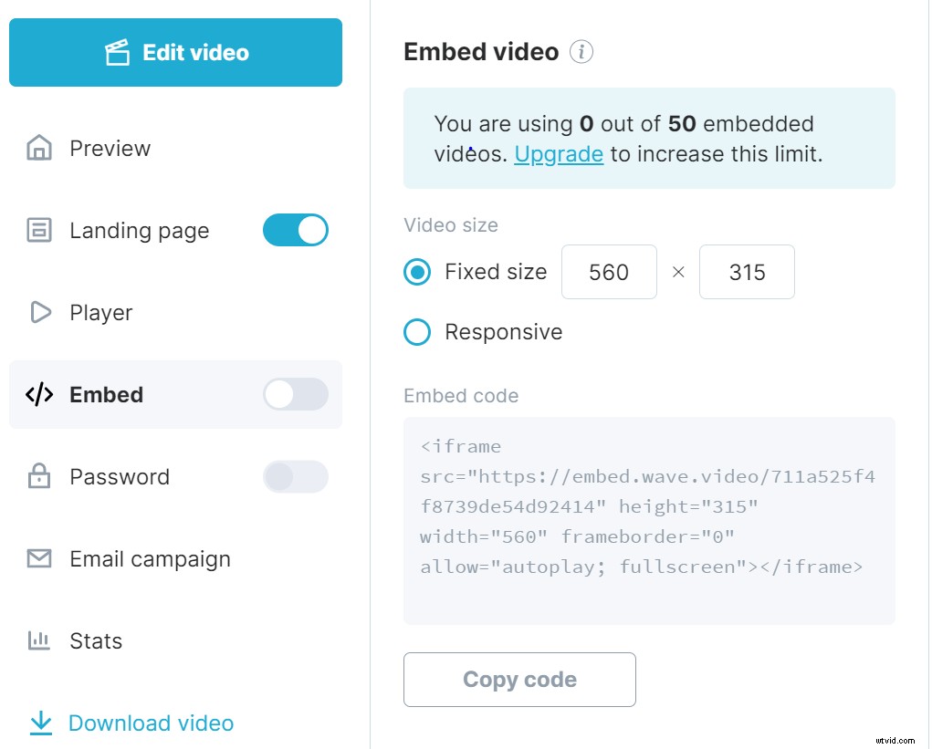Select the Fixed size radio button
The width and height of the screenshot is (932, 749).
tap(417, 272)
